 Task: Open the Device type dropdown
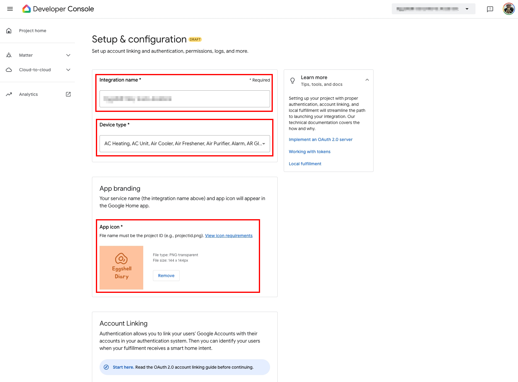click(185, 144)
